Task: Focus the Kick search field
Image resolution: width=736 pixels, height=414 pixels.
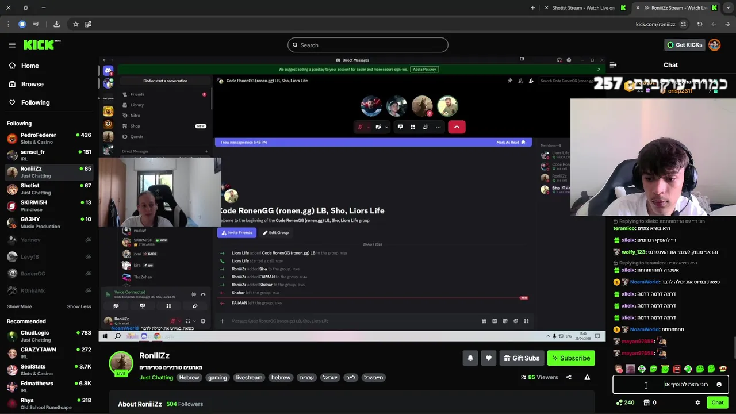Action: pyautogui.click(x=368, y=45)
